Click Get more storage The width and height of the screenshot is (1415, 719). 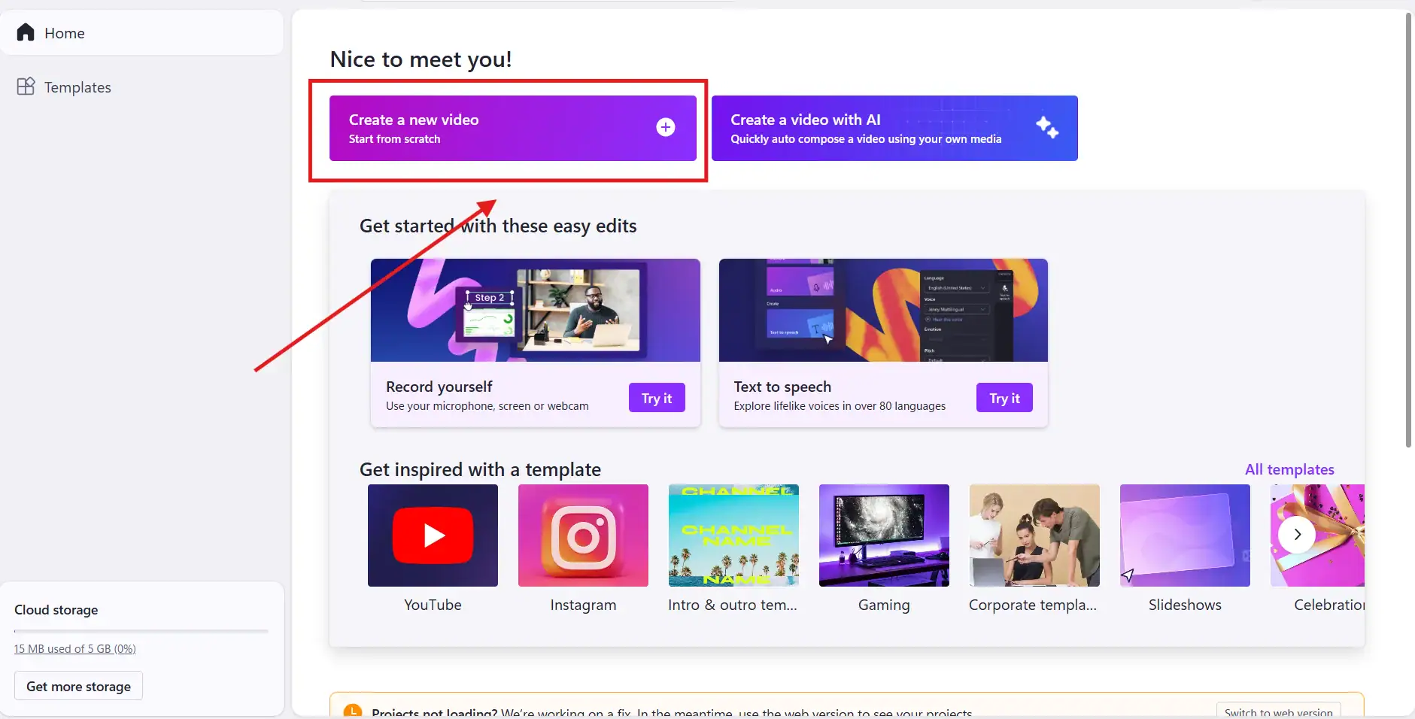77,685
